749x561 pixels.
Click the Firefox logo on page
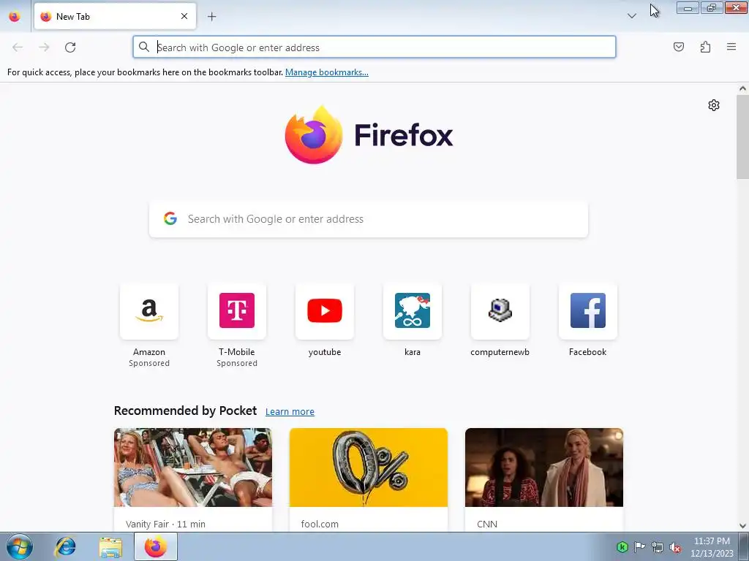coord(369,135)
